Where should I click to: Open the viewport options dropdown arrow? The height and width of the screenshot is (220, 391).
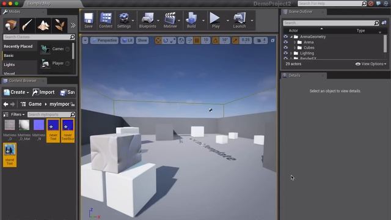86,40
